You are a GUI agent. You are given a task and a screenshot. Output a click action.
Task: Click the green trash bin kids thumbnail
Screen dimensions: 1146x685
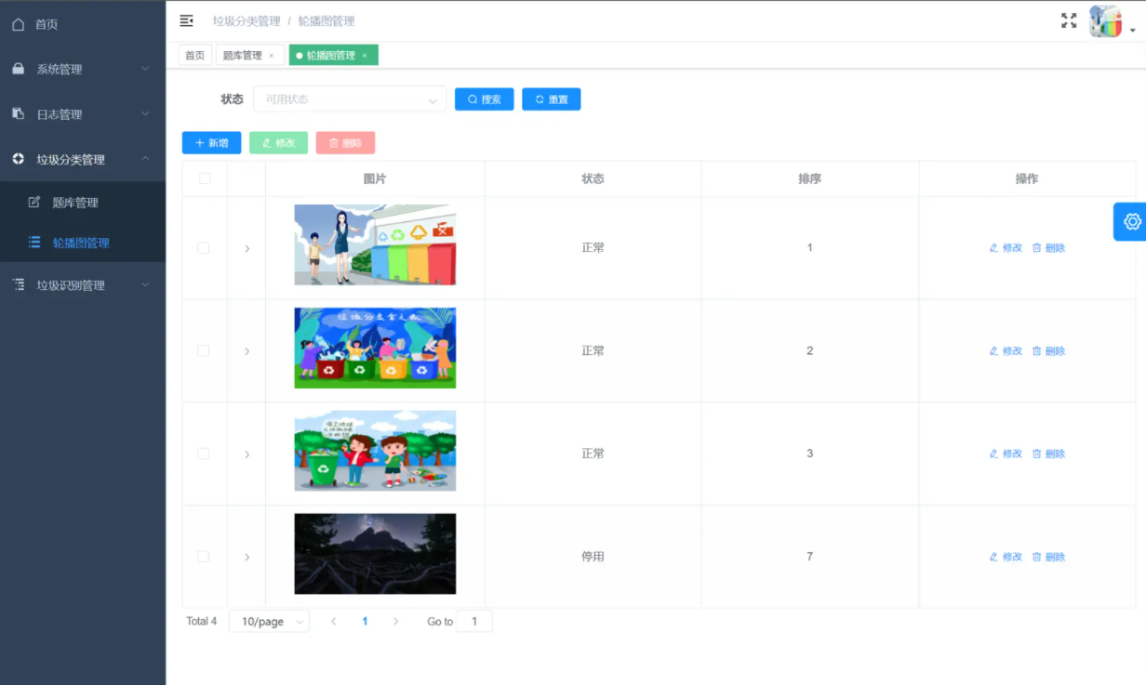(x=375, y=451)
